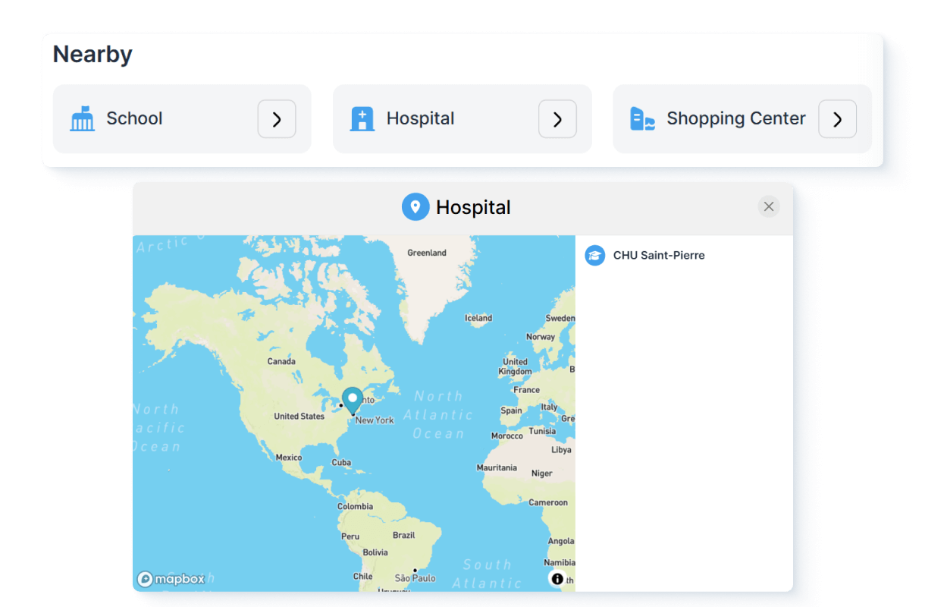Click the School building icon
Screen dimensions: 925x607
point(82,119)
